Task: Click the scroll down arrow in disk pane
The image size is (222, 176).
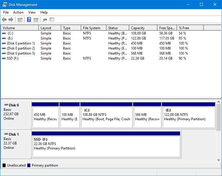Action: pos(218,160)
